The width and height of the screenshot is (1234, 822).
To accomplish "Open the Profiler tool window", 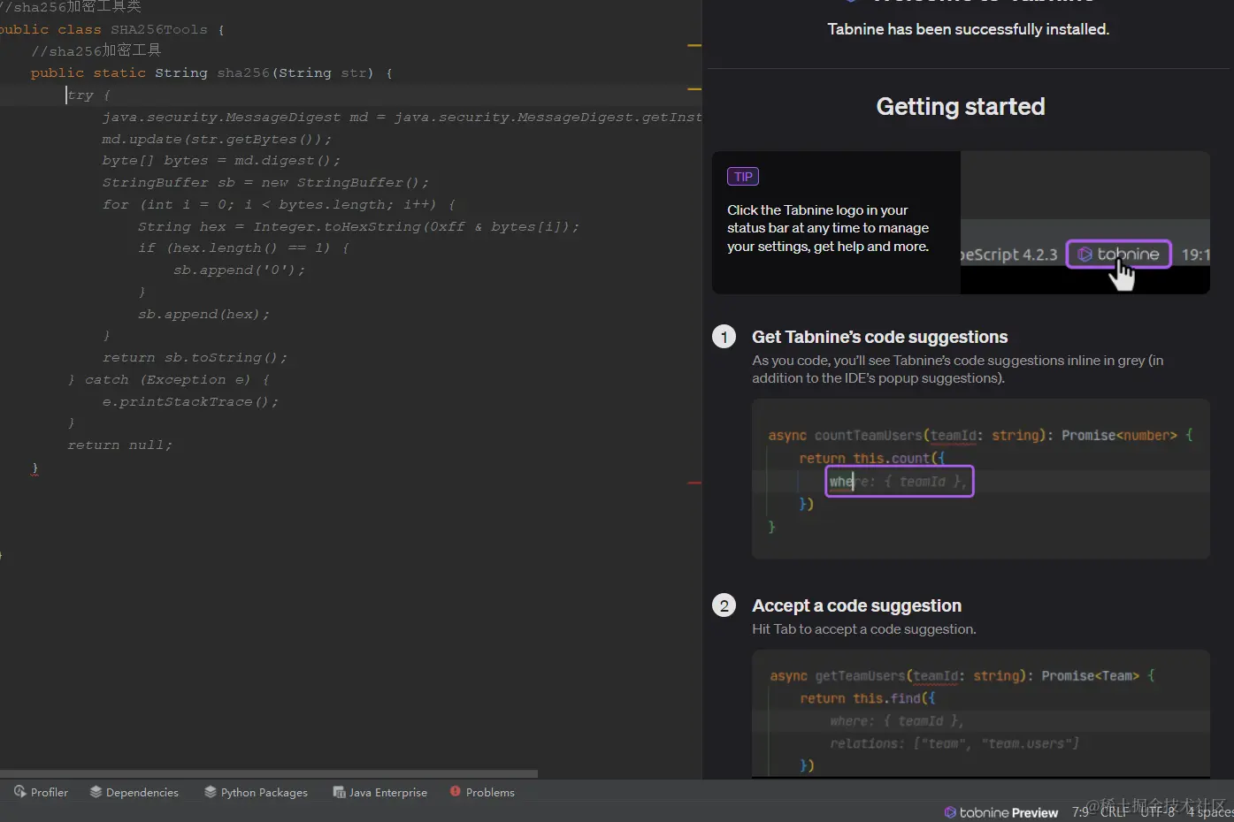I will pos(41,792).
